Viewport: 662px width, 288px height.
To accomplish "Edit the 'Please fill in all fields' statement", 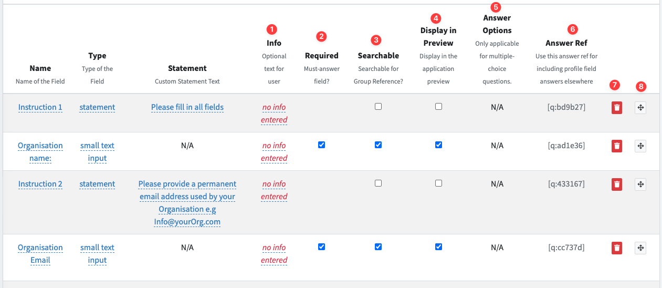I will click(187, 107).
